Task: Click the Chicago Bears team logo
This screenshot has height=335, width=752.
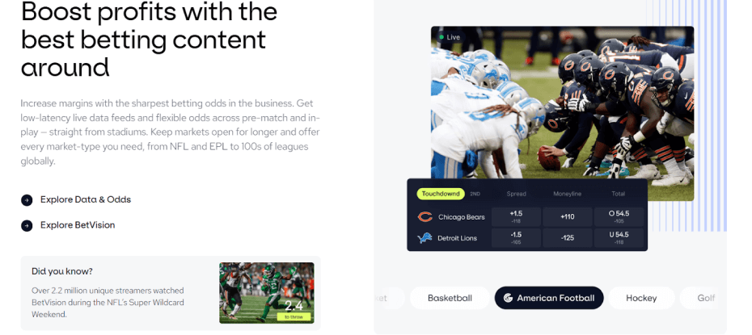Action: click(x=425, y=217)
